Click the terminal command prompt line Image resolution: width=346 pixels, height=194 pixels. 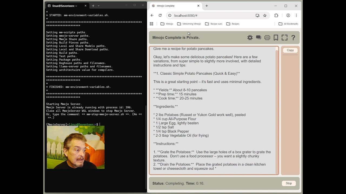coord(73,124)
